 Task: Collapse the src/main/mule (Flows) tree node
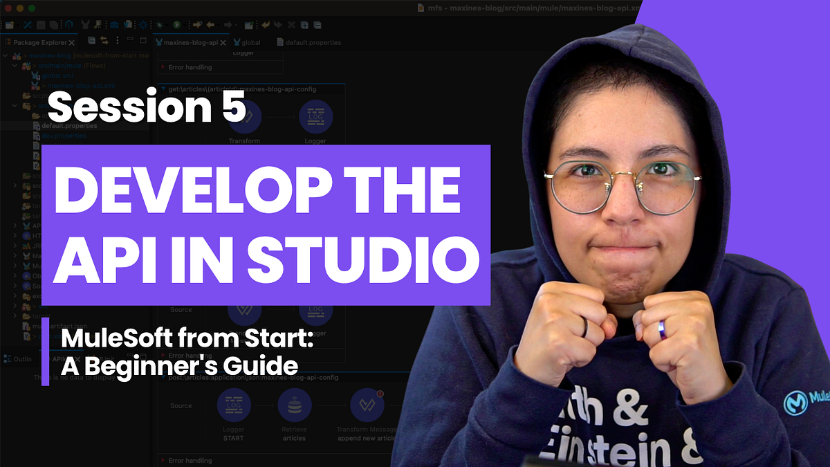coord(14,66)
